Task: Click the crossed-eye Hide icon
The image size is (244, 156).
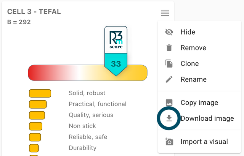Action: [169, 32]
